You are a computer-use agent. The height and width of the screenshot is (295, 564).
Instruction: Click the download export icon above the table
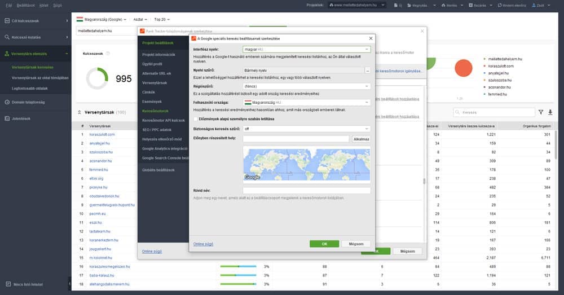(550, 112)
